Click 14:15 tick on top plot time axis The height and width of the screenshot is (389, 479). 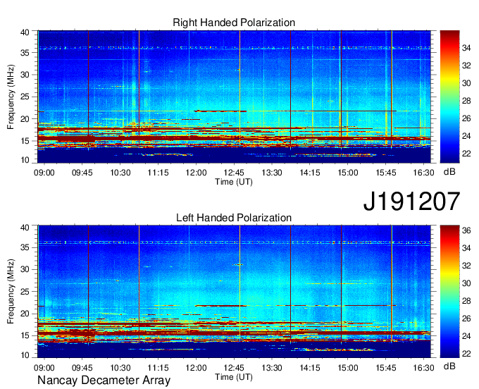point(310,173)
